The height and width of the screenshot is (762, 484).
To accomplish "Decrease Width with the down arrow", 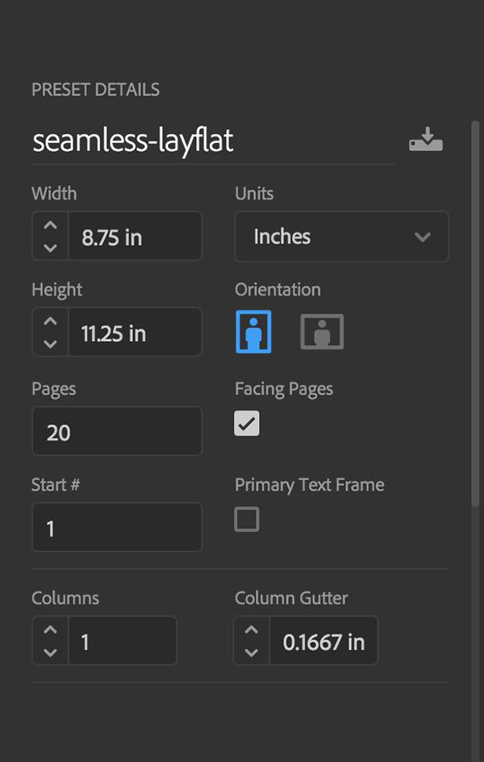I will coord(51,248).
